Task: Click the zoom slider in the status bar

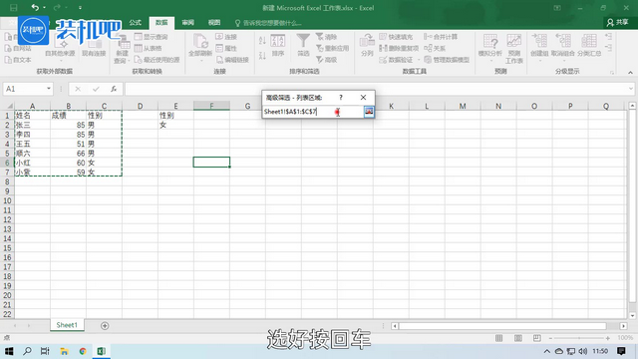Action: pyautogui.click(x=579, y=338)
